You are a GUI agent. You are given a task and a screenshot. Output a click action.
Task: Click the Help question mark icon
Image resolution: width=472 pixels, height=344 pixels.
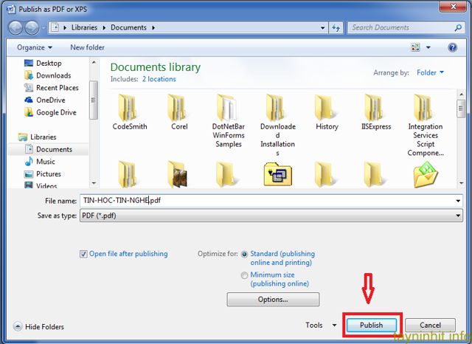pyautogui.click(x=452, y=47)
